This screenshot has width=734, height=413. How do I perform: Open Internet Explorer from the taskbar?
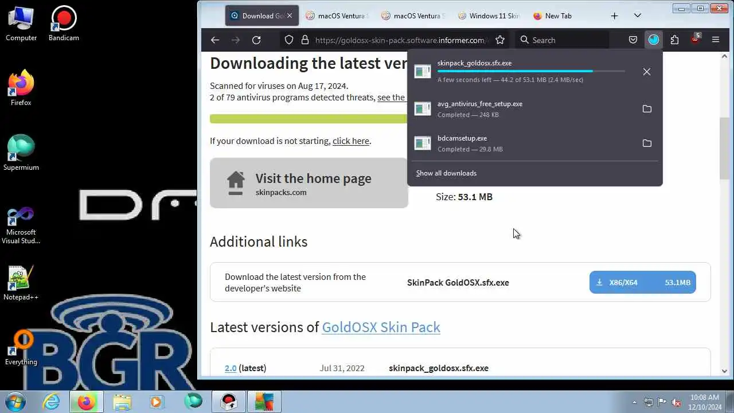[51, 402]
